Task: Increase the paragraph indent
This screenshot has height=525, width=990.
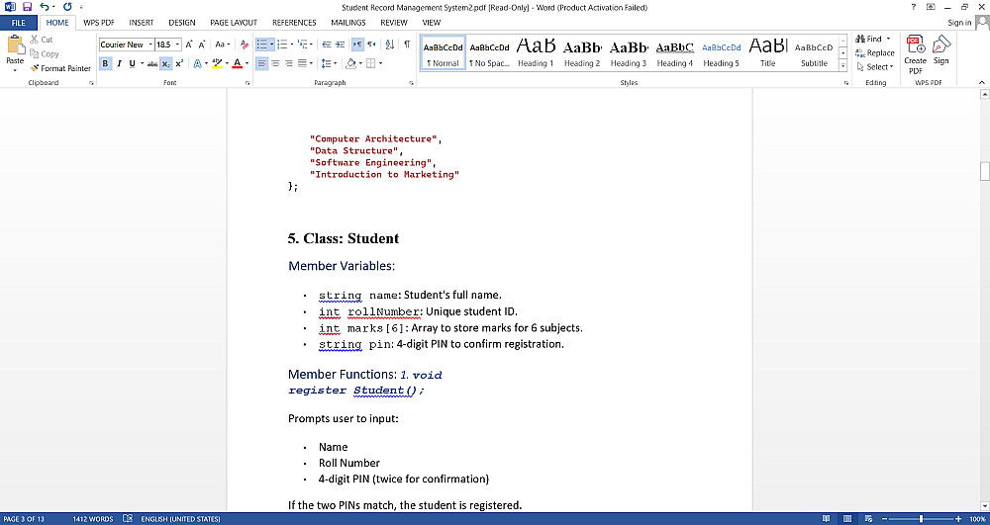Action: click(340, 44)
